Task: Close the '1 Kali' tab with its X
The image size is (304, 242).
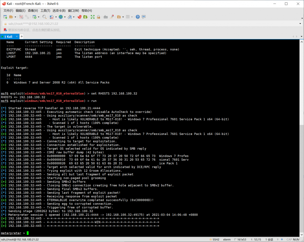Action: coord(17,36)
